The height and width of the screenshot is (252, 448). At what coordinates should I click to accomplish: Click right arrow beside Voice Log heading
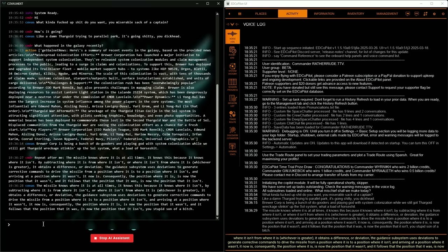[227, 24]
